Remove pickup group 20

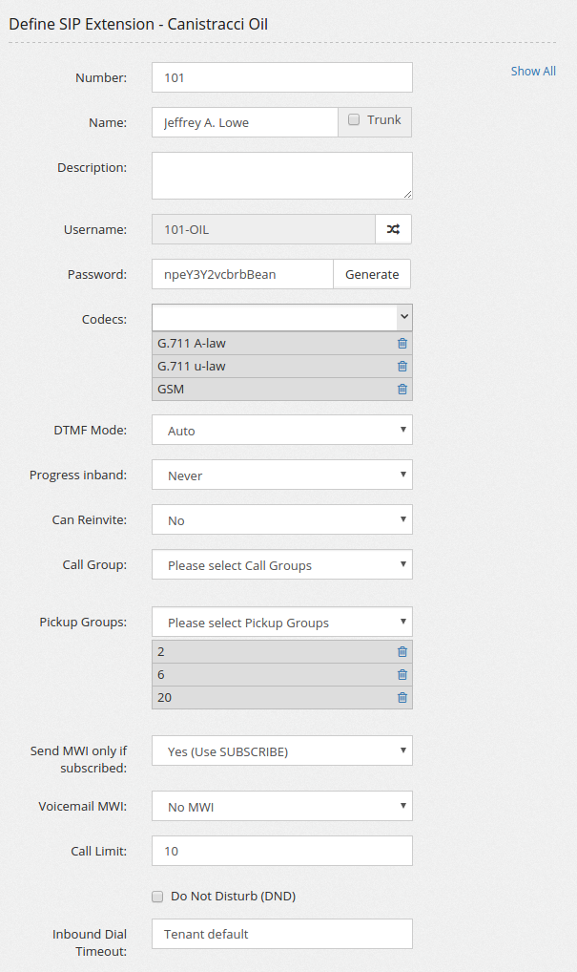tap(402, 698)
